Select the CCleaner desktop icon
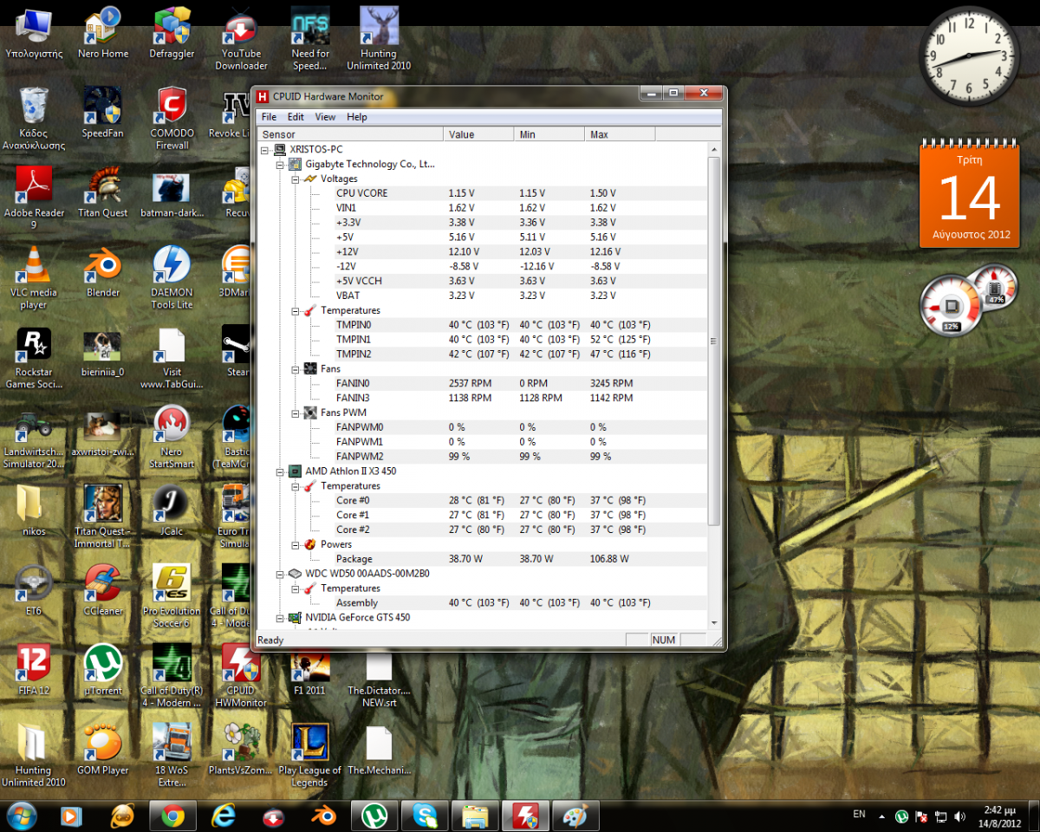Screen dimensions: 1040x832 pos(103,591)
